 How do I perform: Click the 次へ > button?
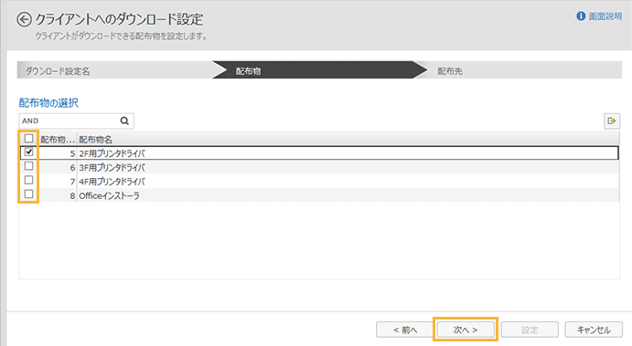tap(466, 330)
